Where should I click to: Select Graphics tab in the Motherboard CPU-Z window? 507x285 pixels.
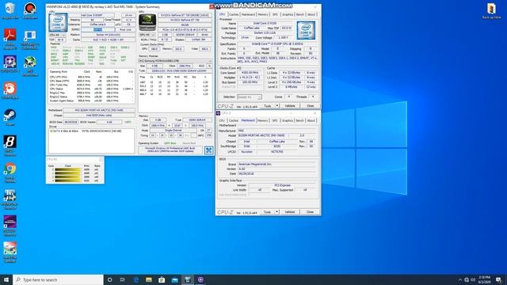tap(287, 120)
